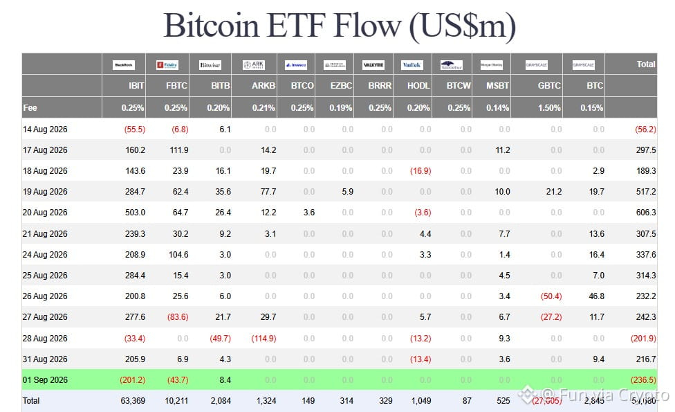Select the Valkyrie logo above BRRR

(x=373, y=64)
